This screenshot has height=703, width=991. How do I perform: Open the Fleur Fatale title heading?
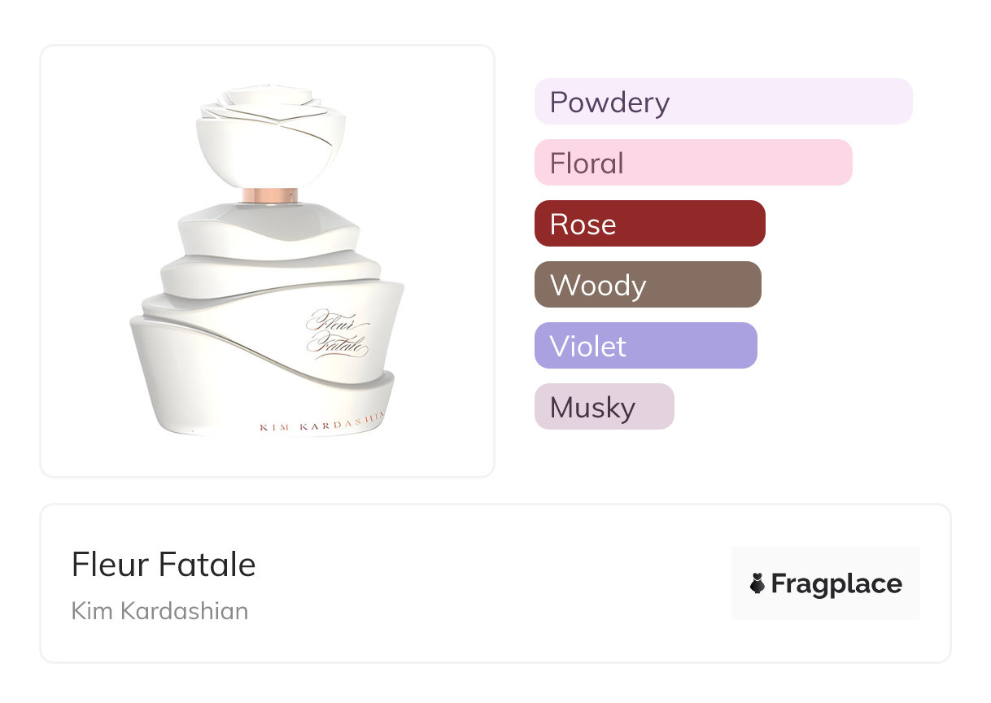(x=164, y=565)
